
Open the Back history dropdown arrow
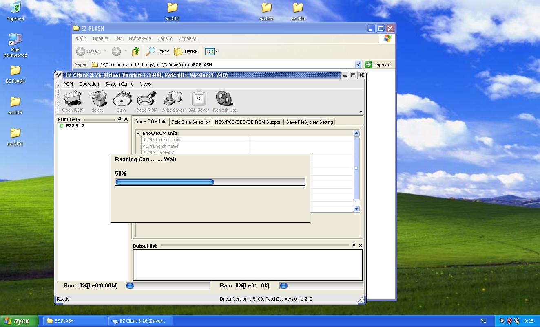point(105,51)
